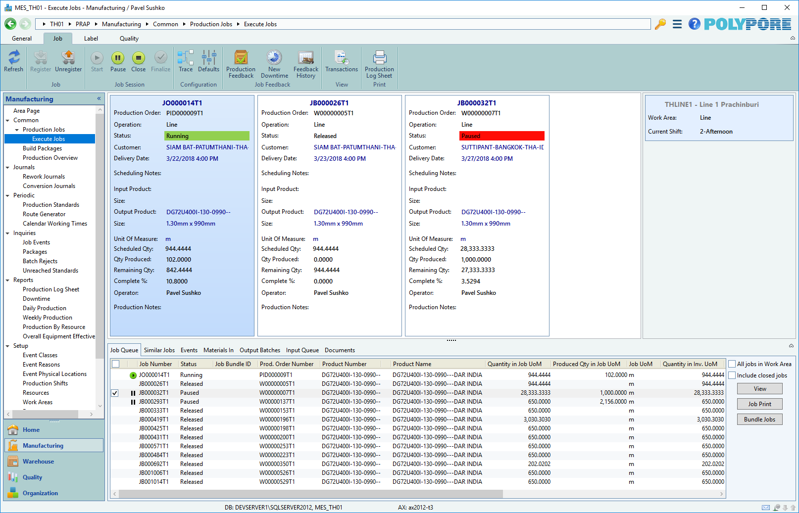Click the Manufacturing module button

pyautogui.click(x=54, y=446)
